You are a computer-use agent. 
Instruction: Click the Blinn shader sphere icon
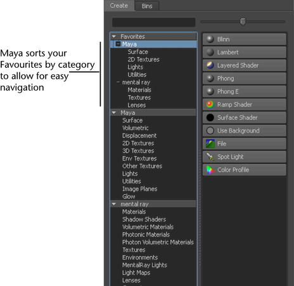coord(210,39)
